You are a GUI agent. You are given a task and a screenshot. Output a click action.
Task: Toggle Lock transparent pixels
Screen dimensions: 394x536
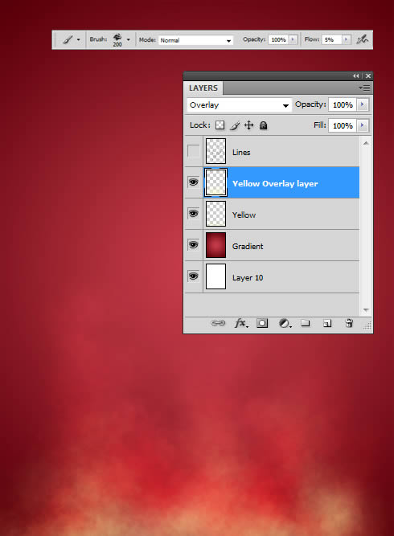click(x=220, y=125)
